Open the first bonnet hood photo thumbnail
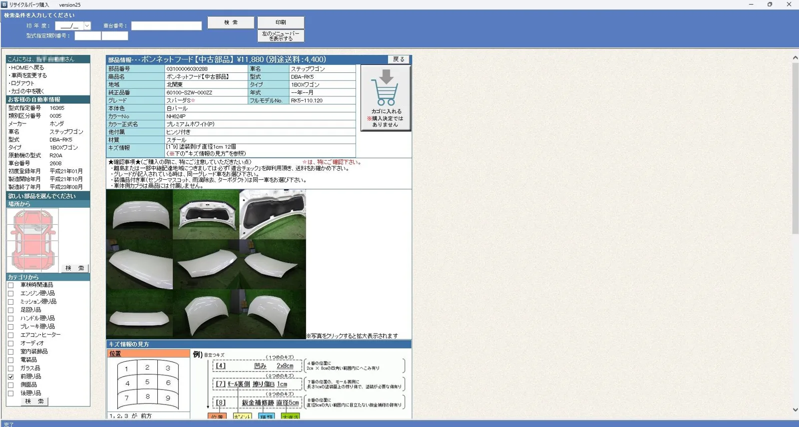799x427 pixels. [x=139, y=214]
